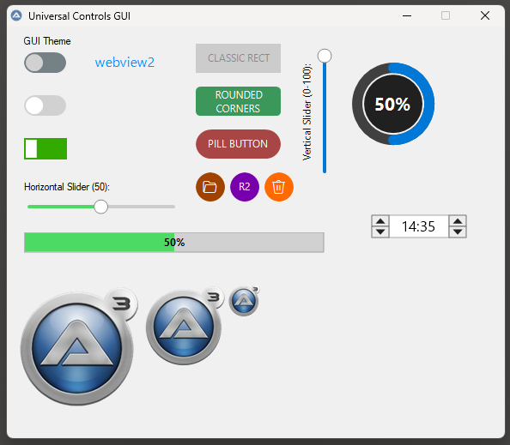Click the Vertical Slider (0-100): label
Image resolution: width=510 pixels, height=445 pixels.
(307, 112)
